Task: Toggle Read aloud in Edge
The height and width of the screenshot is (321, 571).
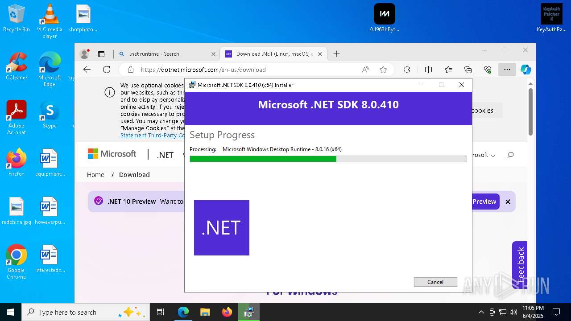Action: tap(365, 70)
